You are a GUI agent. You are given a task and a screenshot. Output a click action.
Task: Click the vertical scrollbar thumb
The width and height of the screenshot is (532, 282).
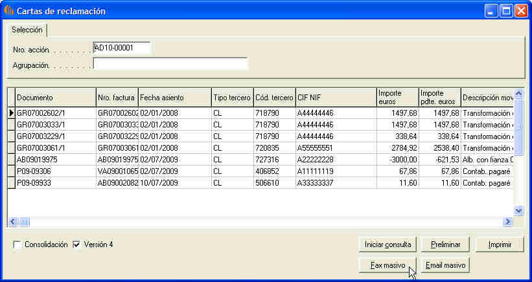point(519,127)
